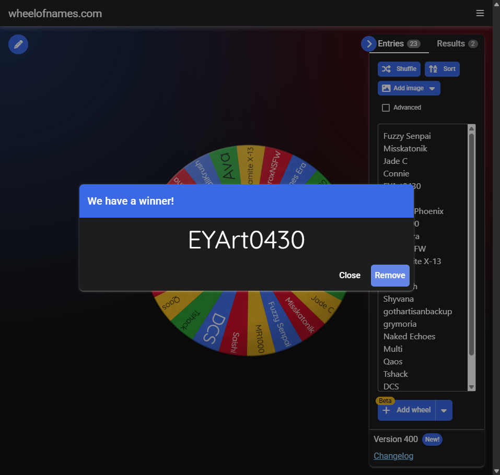Click the Naked Echoes entry in list
This screenshot has height=475, width=500.
pos(409,336)
